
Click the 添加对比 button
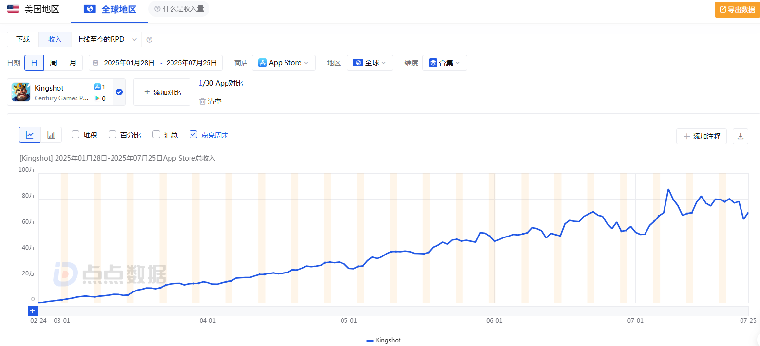(x=162, y=92)
